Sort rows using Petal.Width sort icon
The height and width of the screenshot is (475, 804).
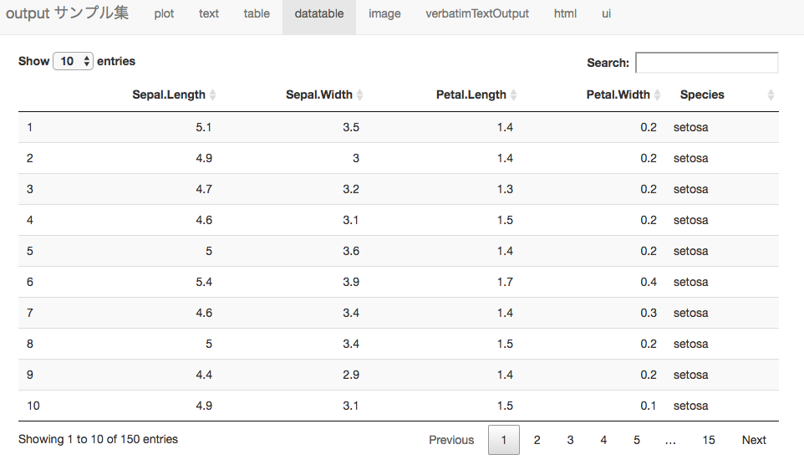coord(658,94)
